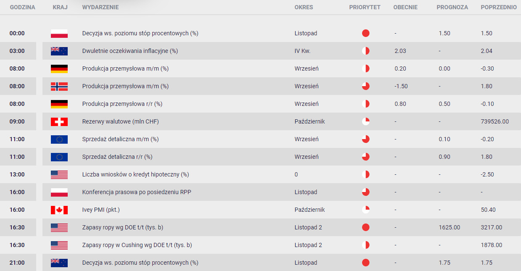This screenshot has width=521, height=271.
Task: Sort by the PRIORYTET column header
Action: pos(365,8)
